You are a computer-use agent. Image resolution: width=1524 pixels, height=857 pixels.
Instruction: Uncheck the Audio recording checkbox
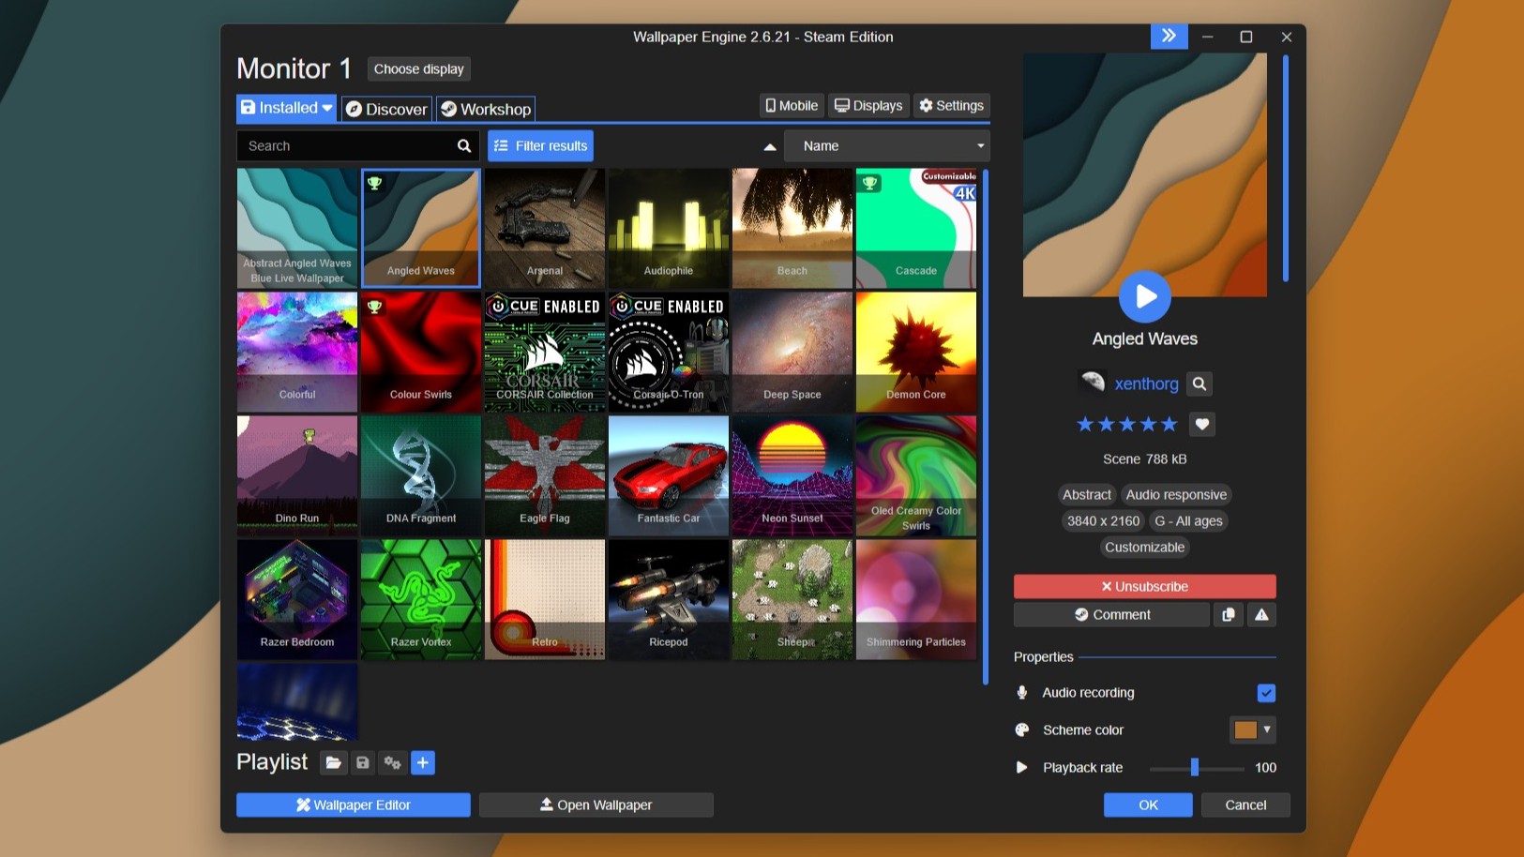[1266, 693]
